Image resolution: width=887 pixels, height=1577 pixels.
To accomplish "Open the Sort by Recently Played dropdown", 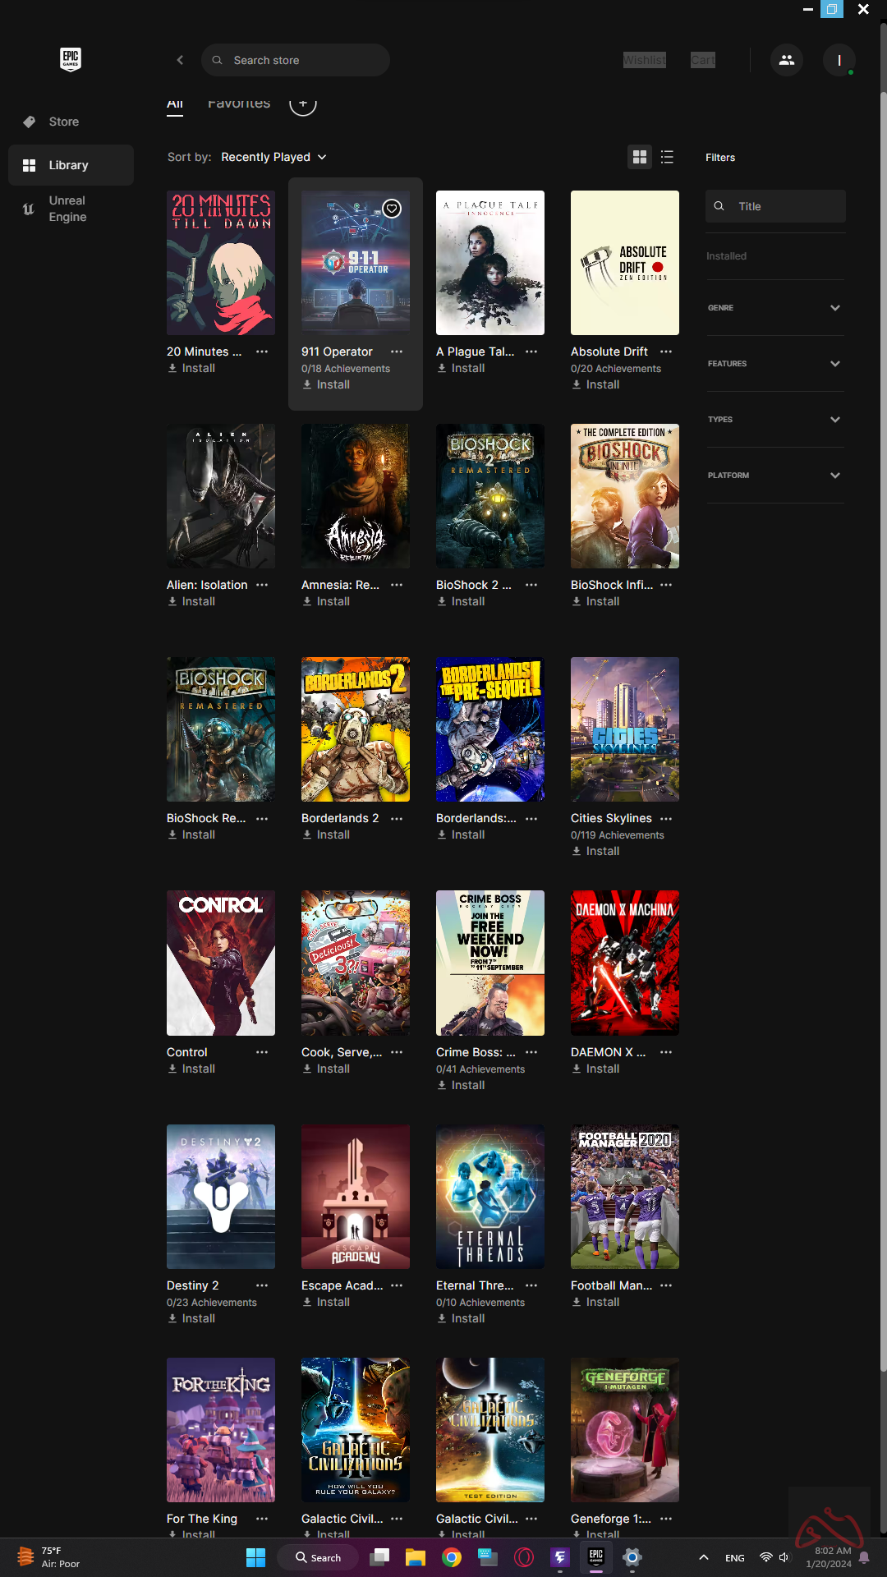I will (273, 157).
